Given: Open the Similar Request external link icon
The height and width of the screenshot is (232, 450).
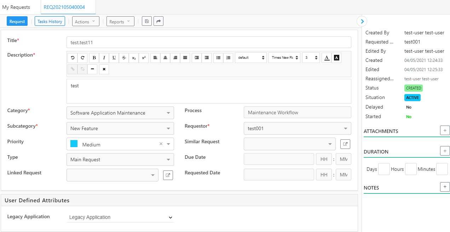Looking at the screenshot, I should coord(345,144).
